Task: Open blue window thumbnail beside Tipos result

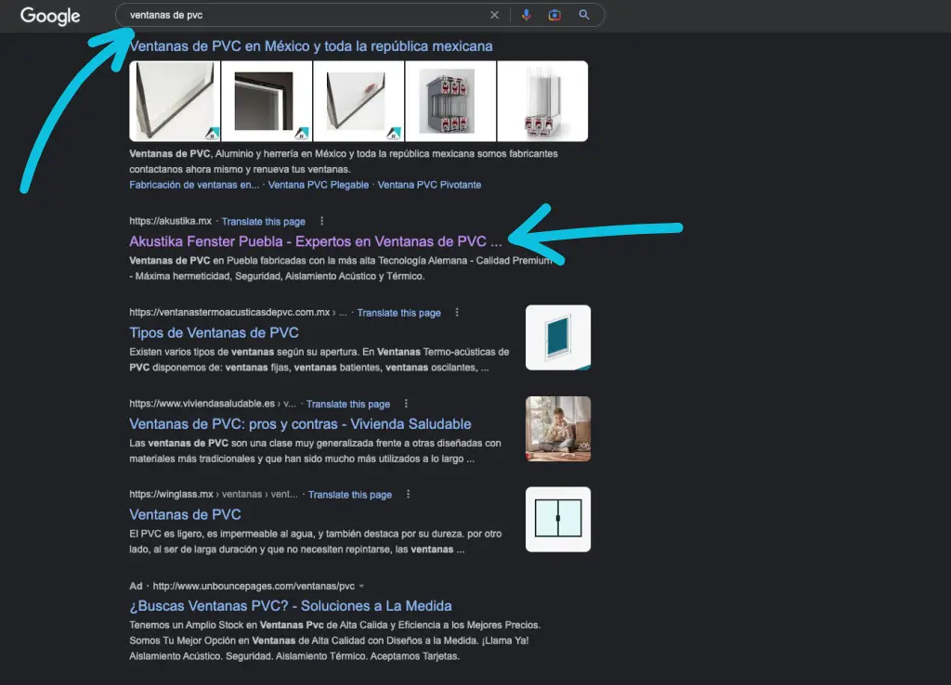Action: pyautogui.click(x=558, y=338)
